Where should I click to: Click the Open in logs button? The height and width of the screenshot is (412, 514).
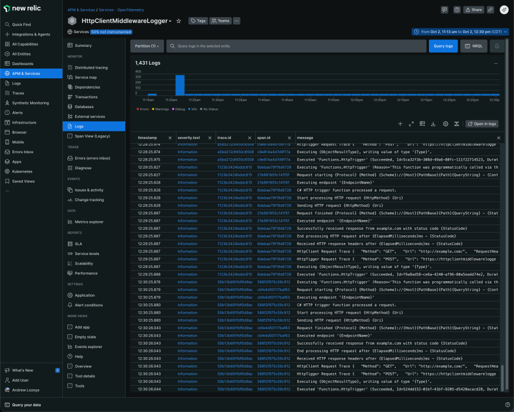[483, 123]
